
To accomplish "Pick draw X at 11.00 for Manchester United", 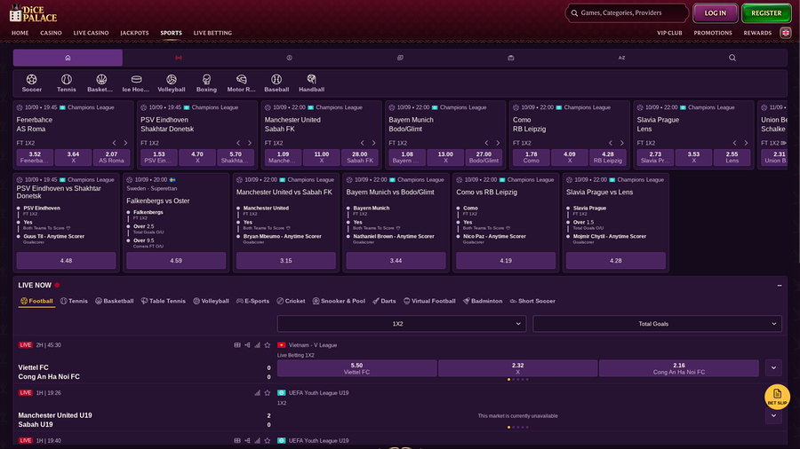I will [322, 157].
